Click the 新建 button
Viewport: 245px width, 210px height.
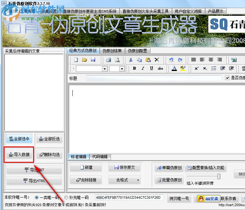86,167
